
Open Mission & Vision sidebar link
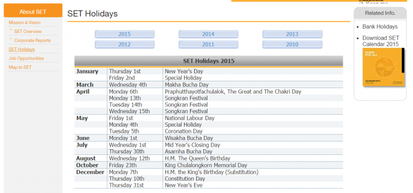[24, 23]
